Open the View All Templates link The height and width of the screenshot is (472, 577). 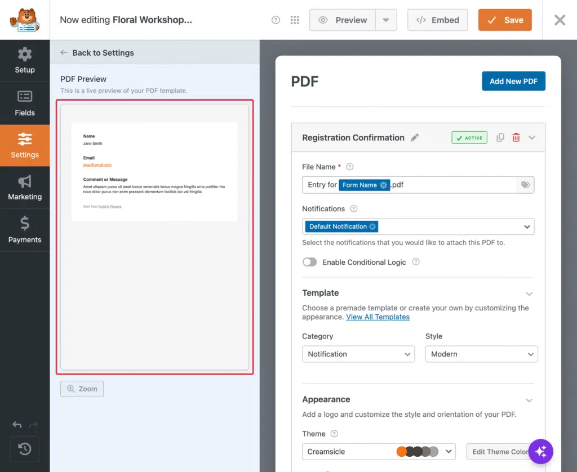click(x=378, y=317)
